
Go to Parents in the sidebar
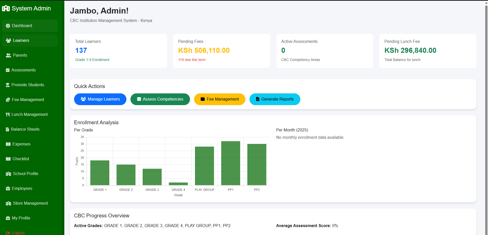point(30,55)
